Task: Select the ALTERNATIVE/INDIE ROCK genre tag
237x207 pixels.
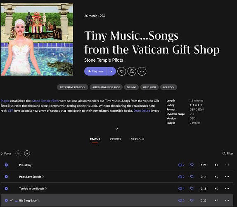Action: pyautogui.click(x=106, y=87)
